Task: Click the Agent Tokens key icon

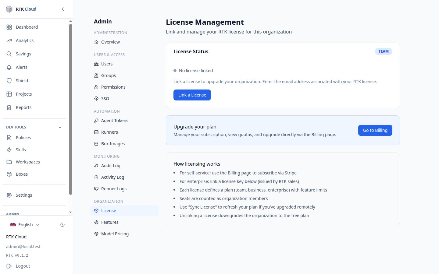Action: (x=96, y=121)
